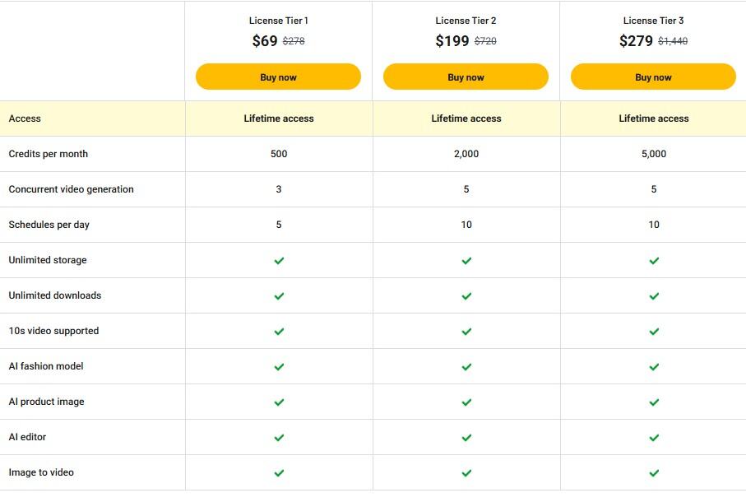
Task: Click the Unlimited downloads checkmark for License Tier 2
Action: coord(466,295)
